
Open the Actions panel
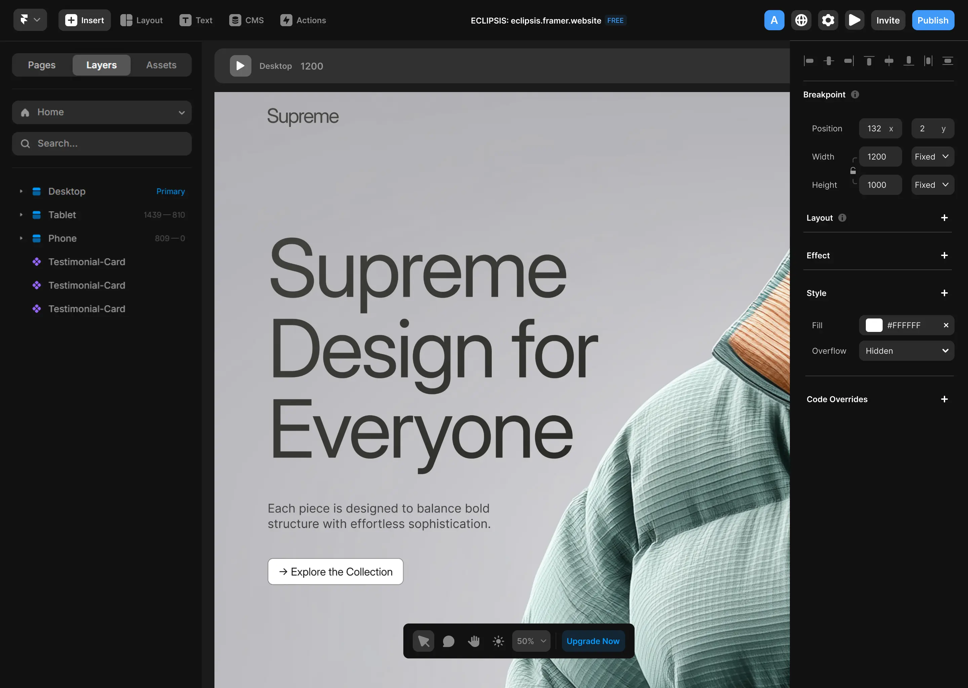302,20
